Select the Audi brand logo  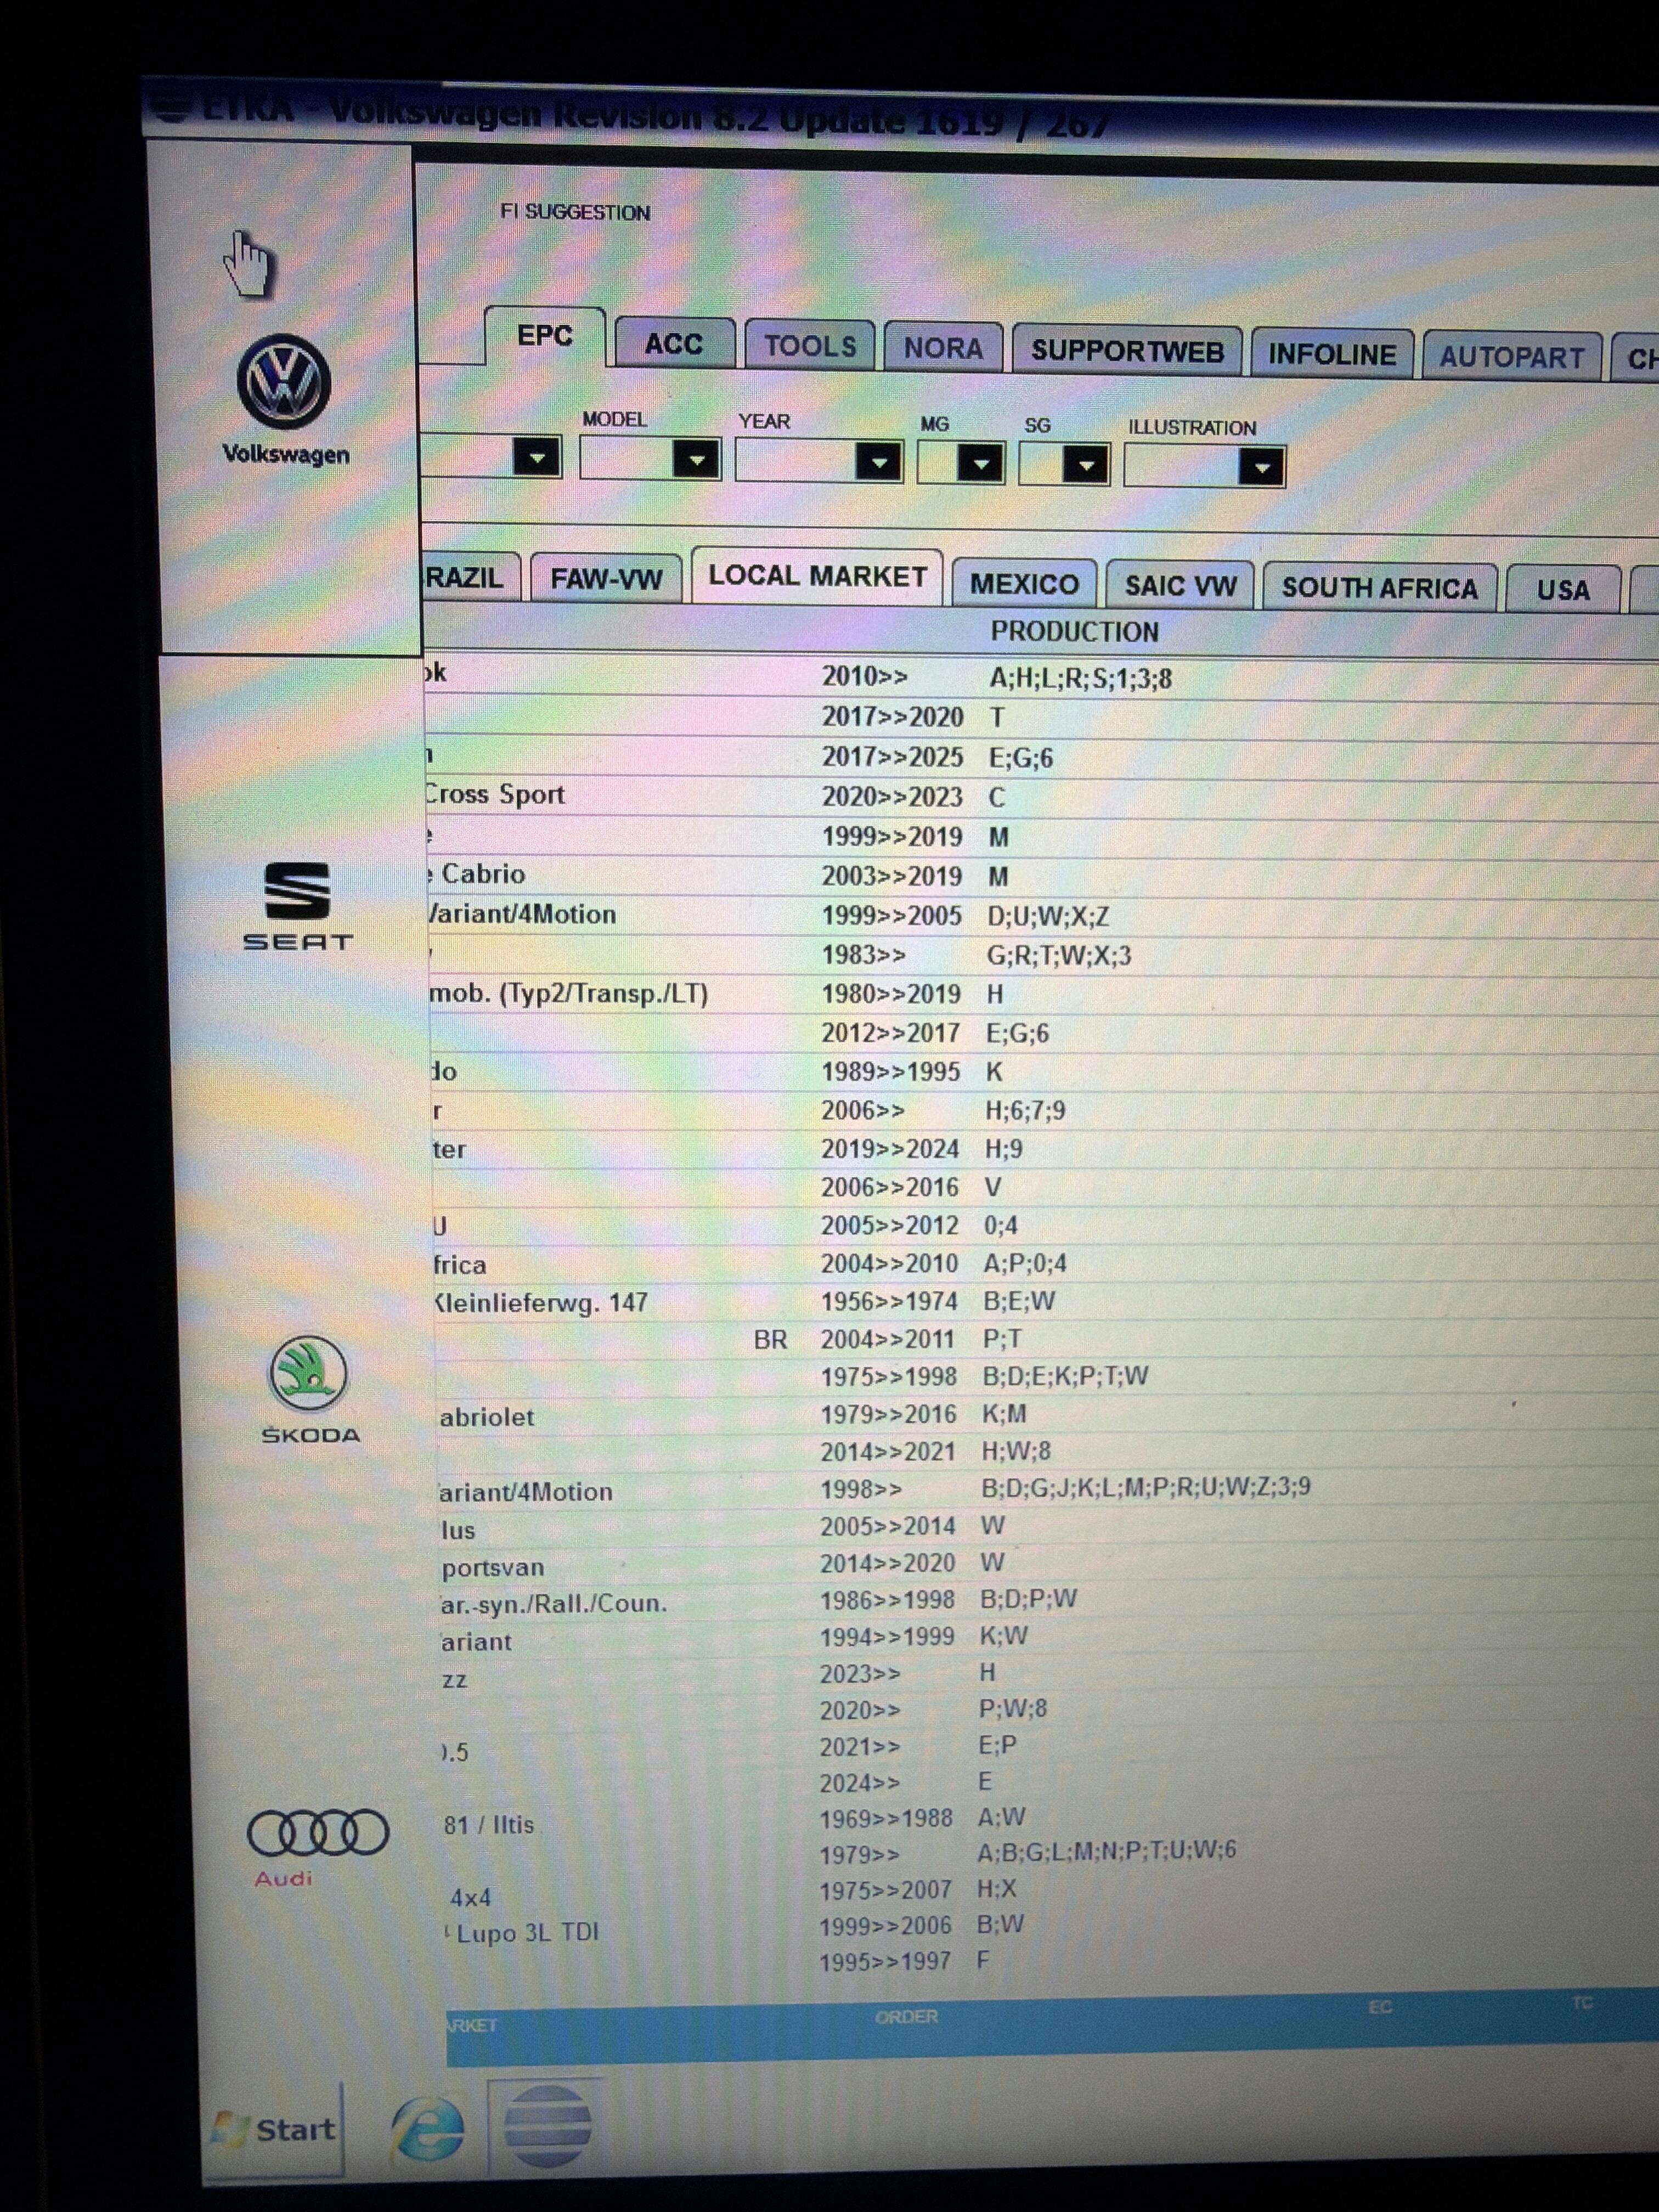tap(317, 1833)
